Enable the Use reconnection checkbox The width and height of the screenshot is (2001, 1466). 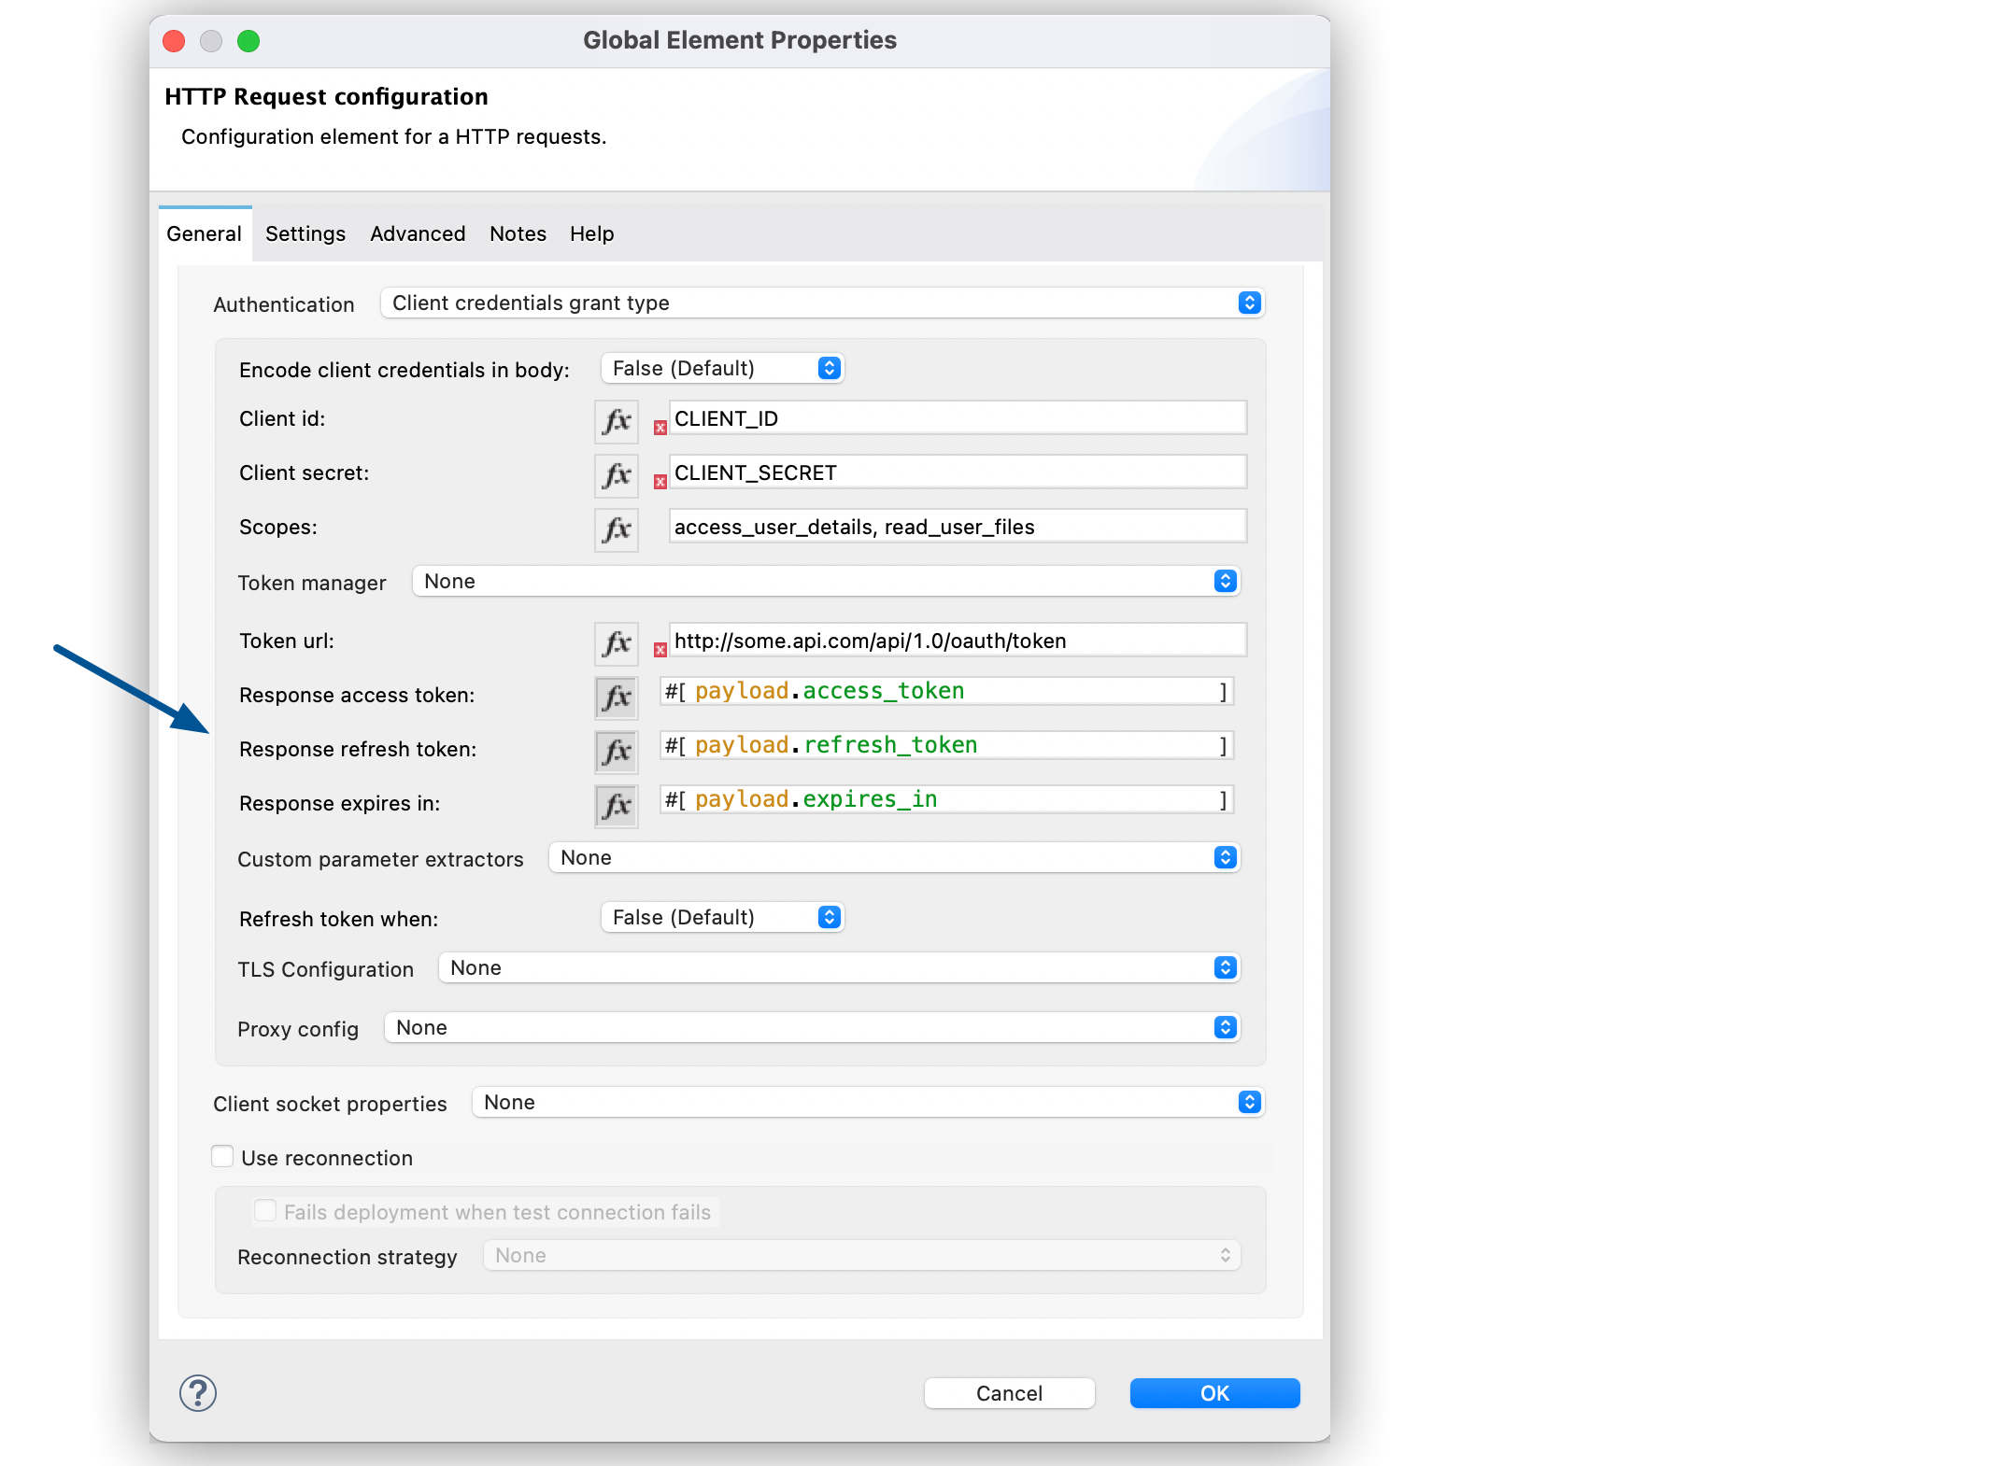coord(222,1157)
